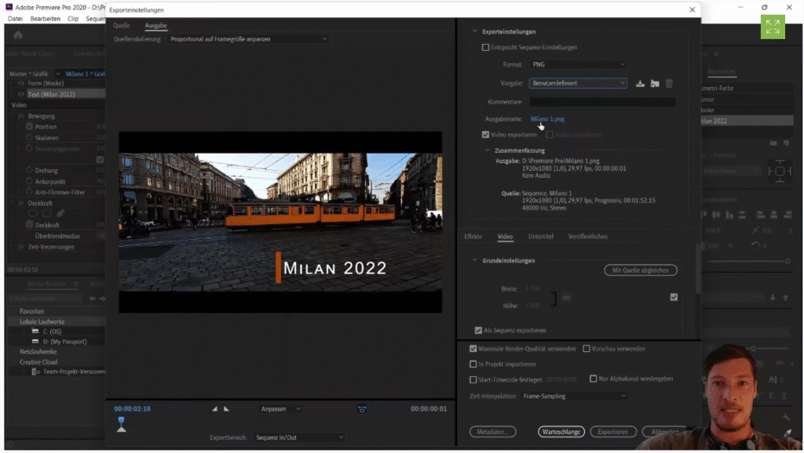Click green fullscreen expand icon
The width and height of the screenshot is (804, 453).
773,27
